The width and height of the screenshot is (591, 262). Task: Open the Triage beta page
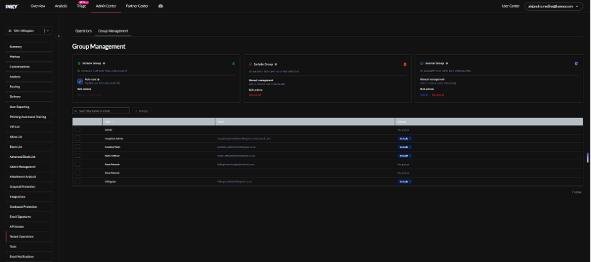(81, 6)
